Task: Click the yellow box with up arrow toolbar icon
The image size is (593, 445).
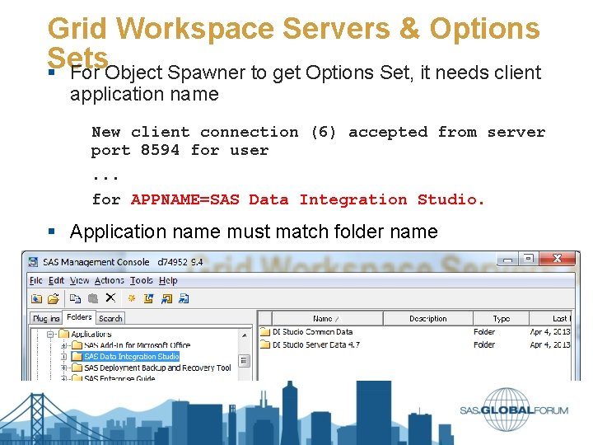Action: [148, 299]
